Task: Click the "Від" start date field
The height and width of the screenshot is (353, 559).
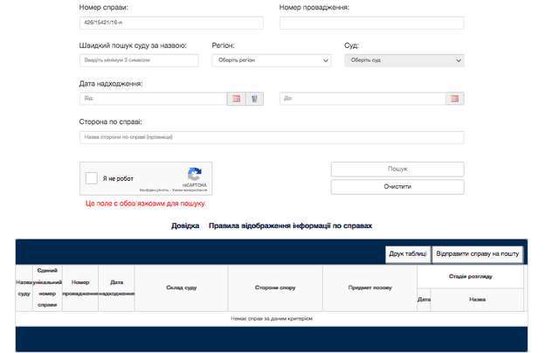Action: point(153,99)
